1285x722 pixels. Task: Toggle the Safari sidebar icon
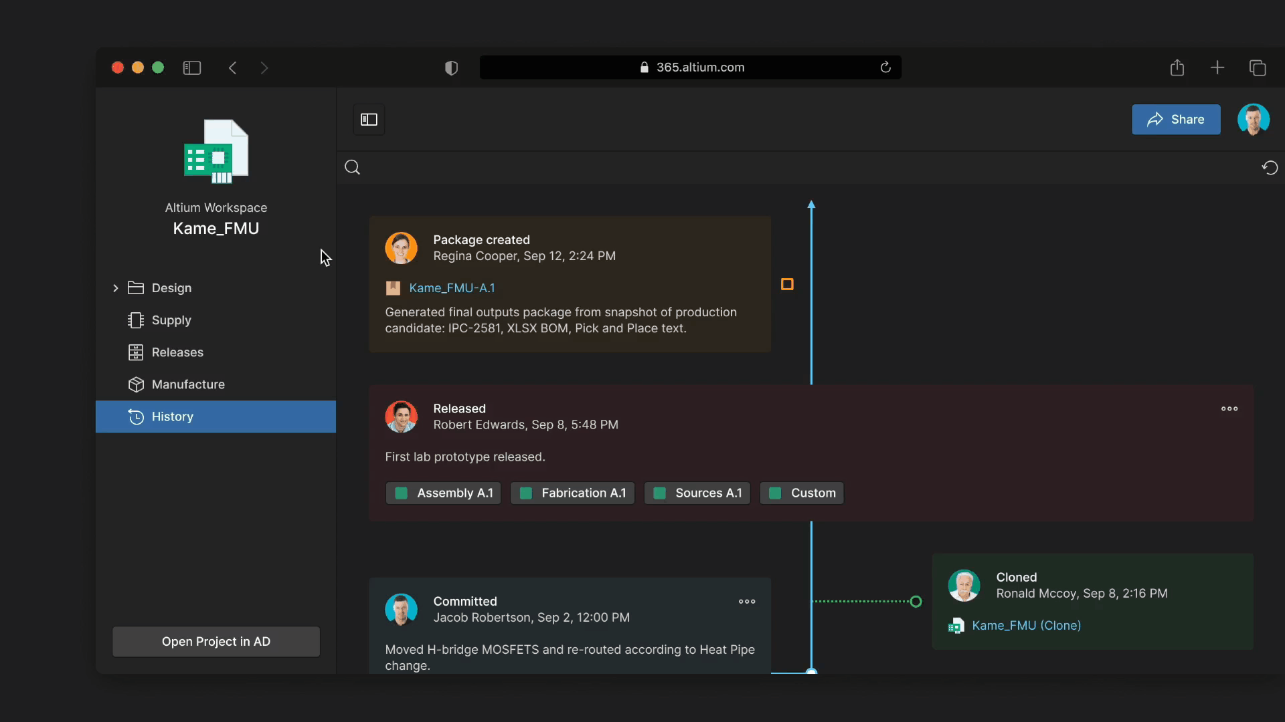pyautogui.click(x=192, y=68)
